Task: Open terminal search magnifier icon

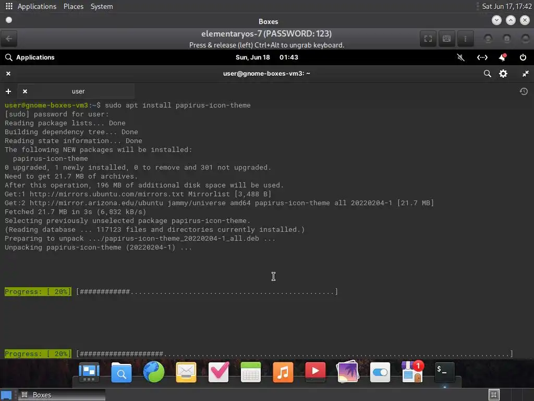Action: (488, 74)
